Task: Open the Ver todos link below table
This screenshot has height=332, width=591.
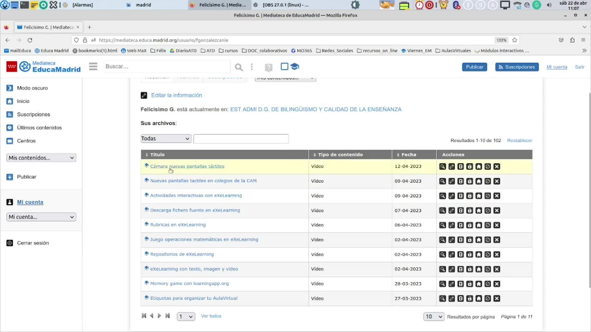Action: [211, 316]
